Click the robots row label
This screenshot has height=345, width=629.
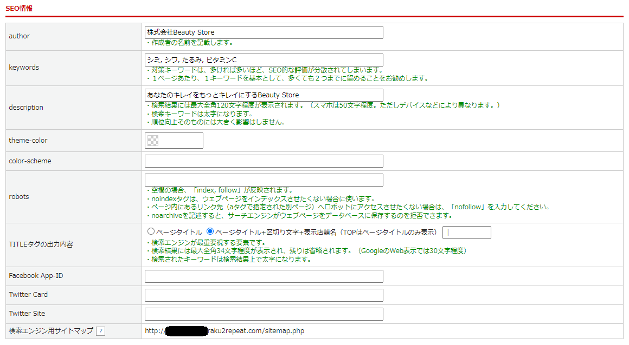(x=19, y=196)
